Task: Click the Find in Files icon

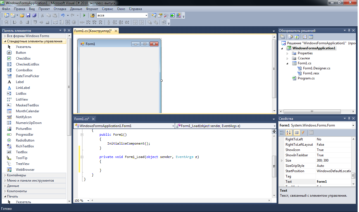Action: click(x=92, y=15)
